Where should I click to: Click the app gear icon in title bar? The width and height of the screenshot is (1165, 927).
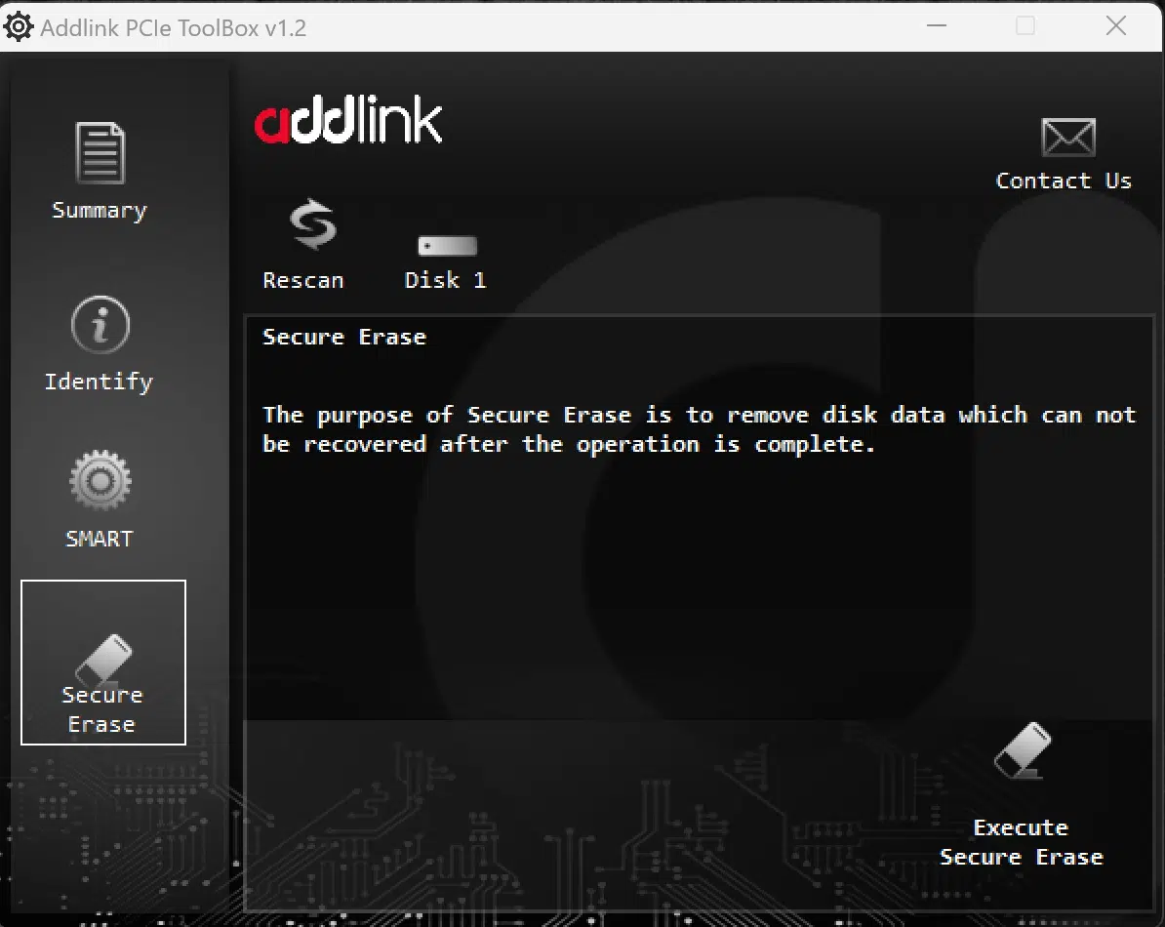coord(18,26)
